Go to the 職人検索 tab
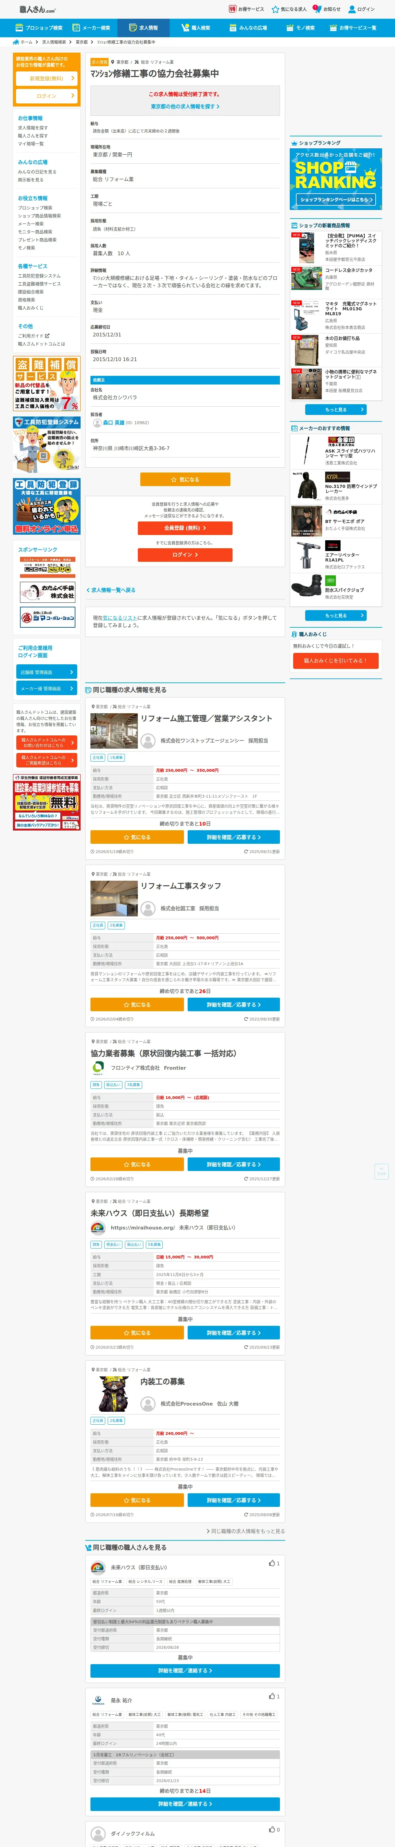Screen dimensions: 395x1847 (x=195, y=28)
